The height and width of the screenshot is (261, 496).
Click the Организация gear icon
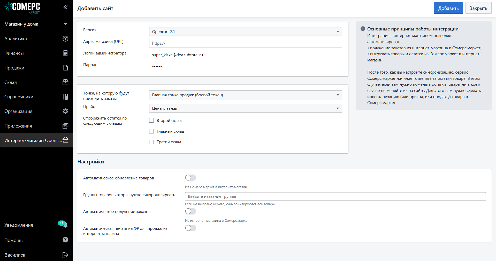click(x=65, y=111)
